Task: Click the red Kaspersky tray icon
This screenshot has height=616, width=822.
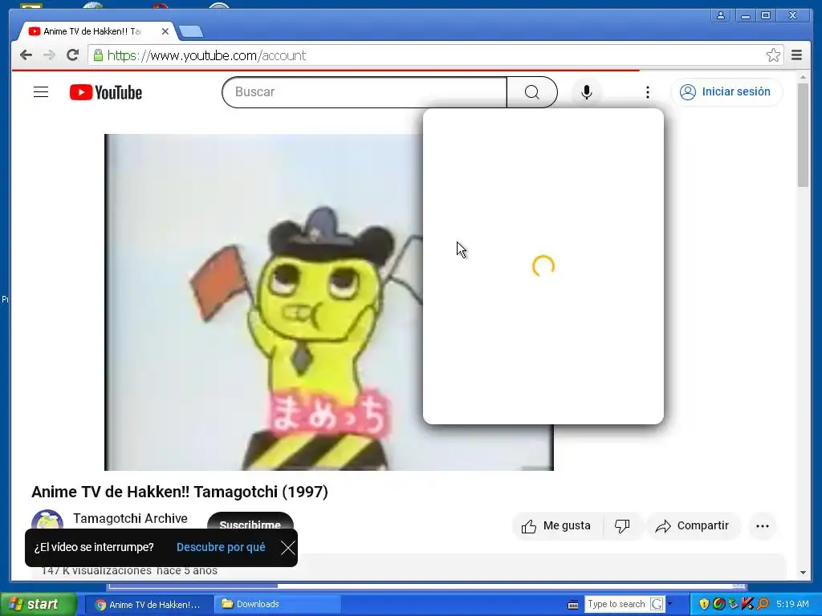Action: (747, 605)
